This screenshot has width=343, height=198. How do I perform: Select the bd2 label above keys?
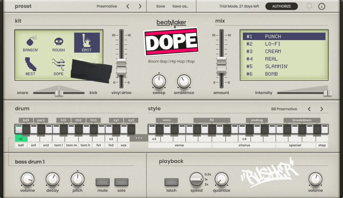[26, 120]
